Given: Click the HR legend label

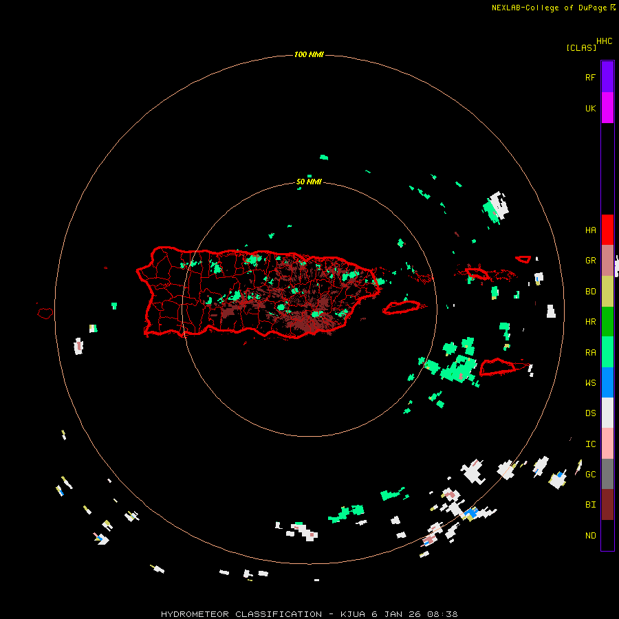Looking at the screenshot, I should click(590, 322).
